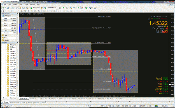
Task: Open the Strategy Tester magnifier icon
Action: click(27, 8)
